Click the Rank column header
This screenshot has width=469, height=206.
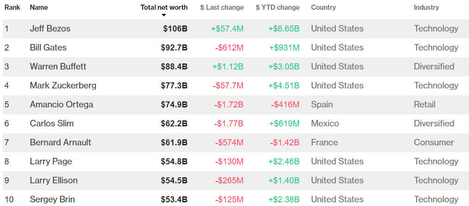[12, 7]
